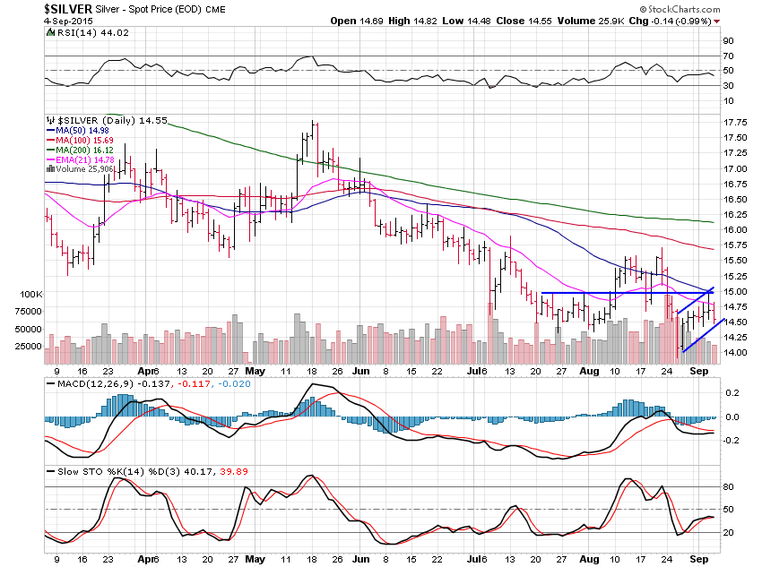Click the May label on the bottom stochastic axis
The width and height of the screenshot is (762, 567).
coord(255,559)
